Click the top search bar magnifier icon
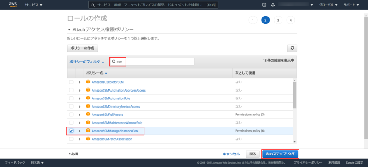 pos(93,5)
